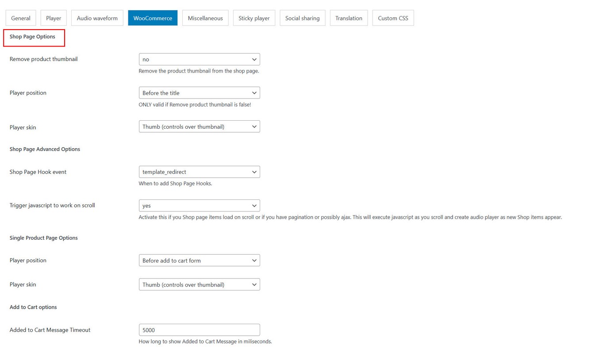The width and height of the screenshot is (592, 352).
Task: Open the Audio waveform tab
Action: 97,18
